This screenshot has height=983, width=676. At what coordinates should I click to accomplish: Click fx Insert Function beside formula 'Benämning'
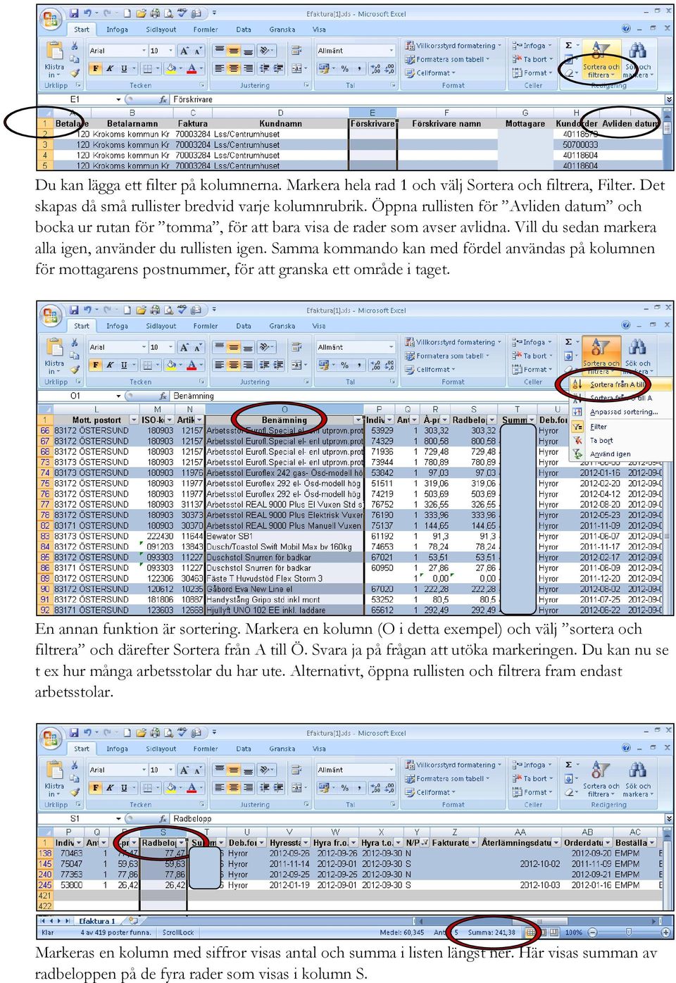point(163,396)
